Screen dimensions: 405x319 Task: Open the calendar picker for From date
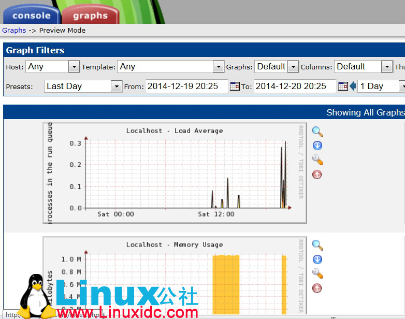coord(235,86)
